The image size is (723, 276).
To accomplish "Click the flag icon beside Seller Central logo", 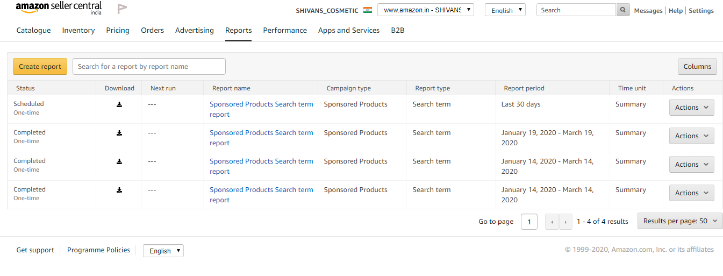I will (122, 9).
